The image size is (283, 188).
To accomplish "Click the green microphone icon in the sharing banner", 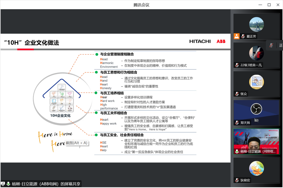I will pos(8,184).
